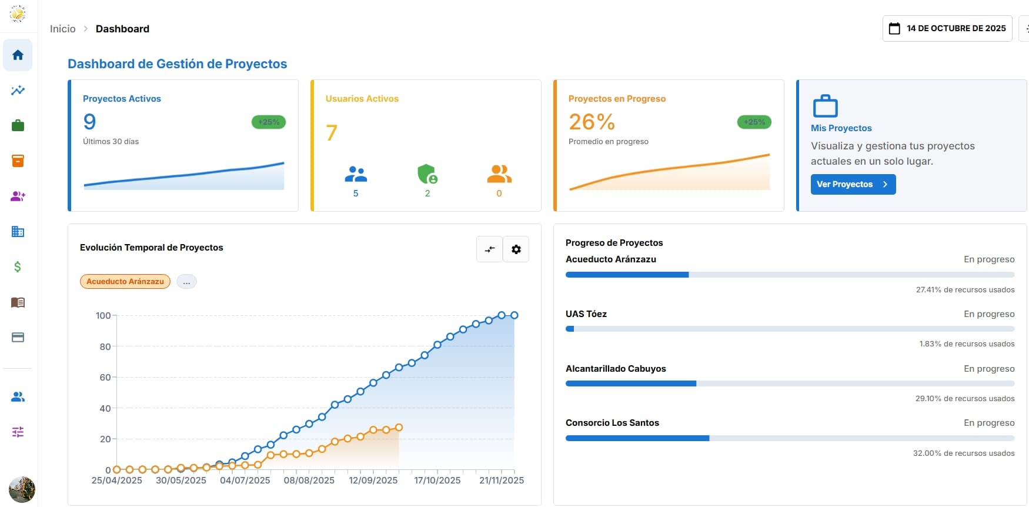The width and height of the screenshot is (1029, 507).
Task: Click the Dashboard breadcrumb item
Action: (122, 29)
